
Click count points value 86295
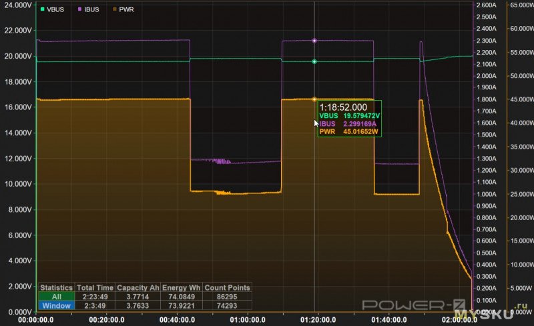[227, 297]
